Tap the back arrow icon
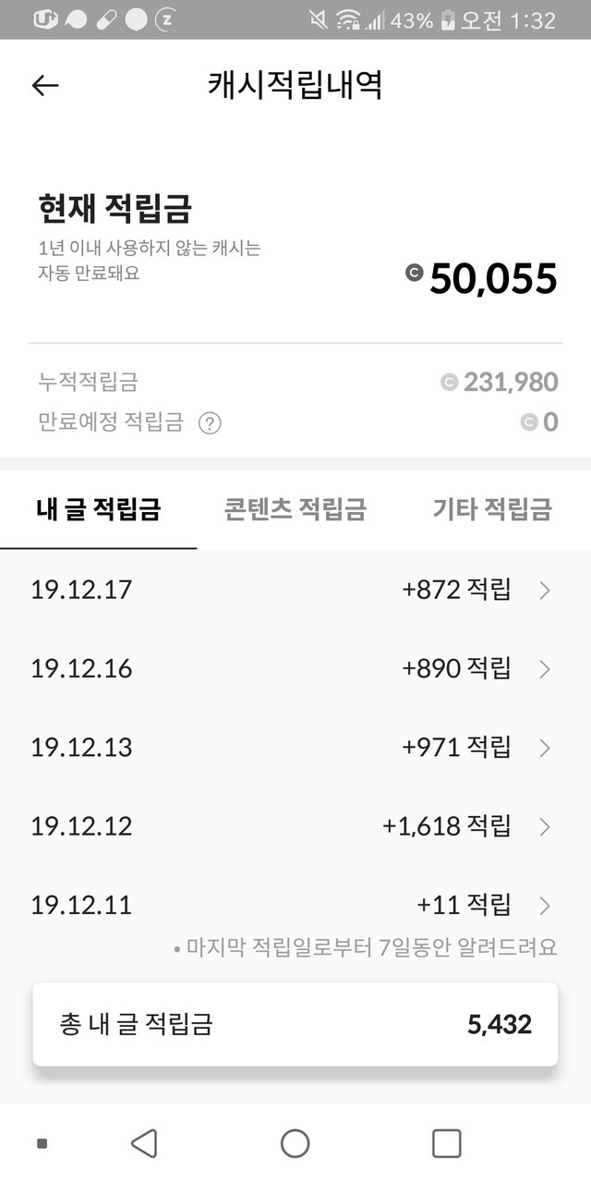The image size is (591, 1183). [x=44, y=86]
